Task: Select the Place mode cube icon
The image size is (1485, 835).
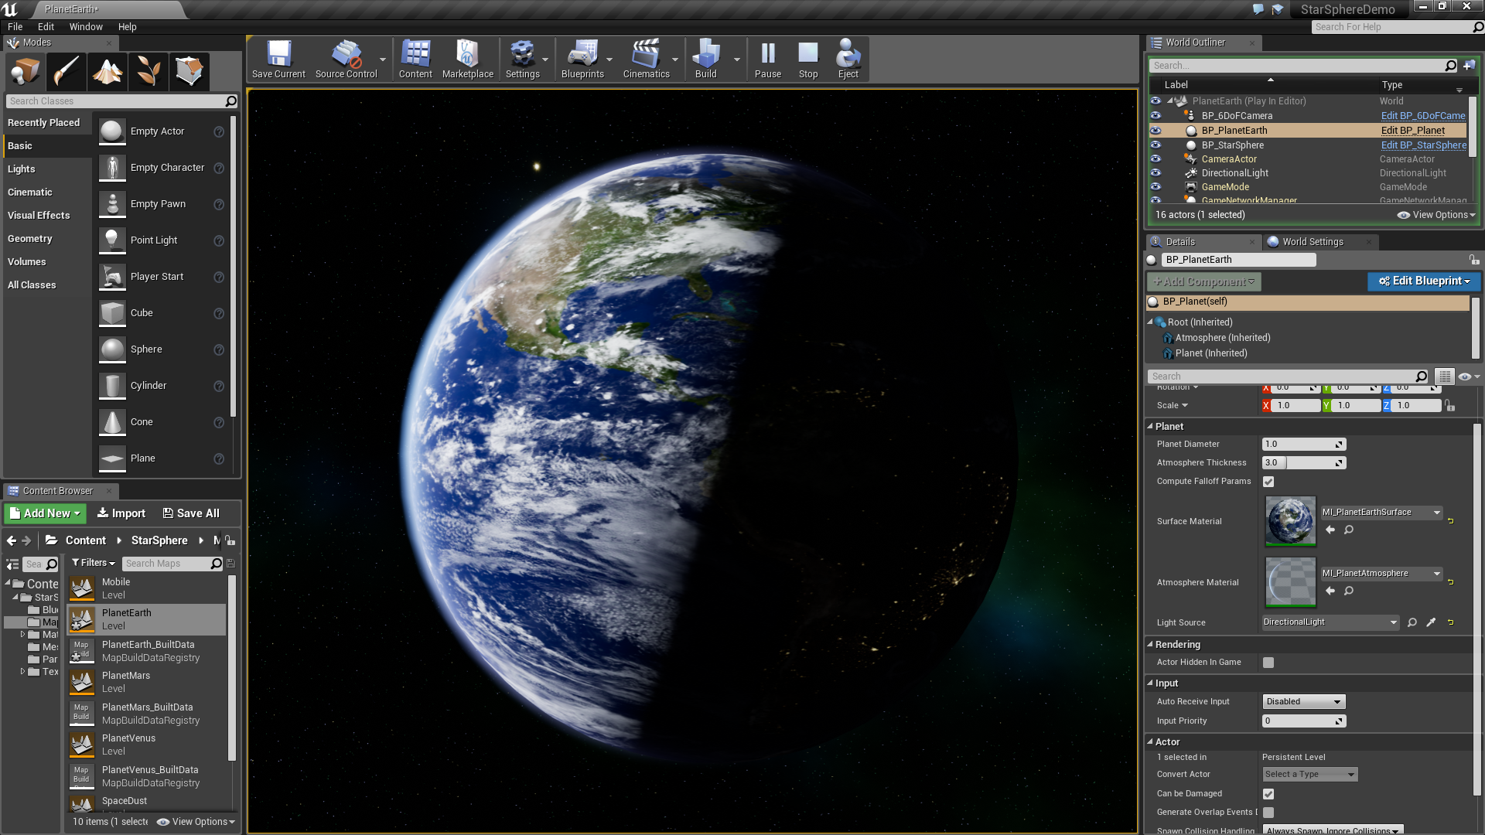Action: pos(26,71)
